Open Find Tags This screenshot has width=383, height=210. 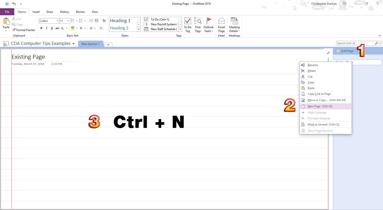(198, 24)
